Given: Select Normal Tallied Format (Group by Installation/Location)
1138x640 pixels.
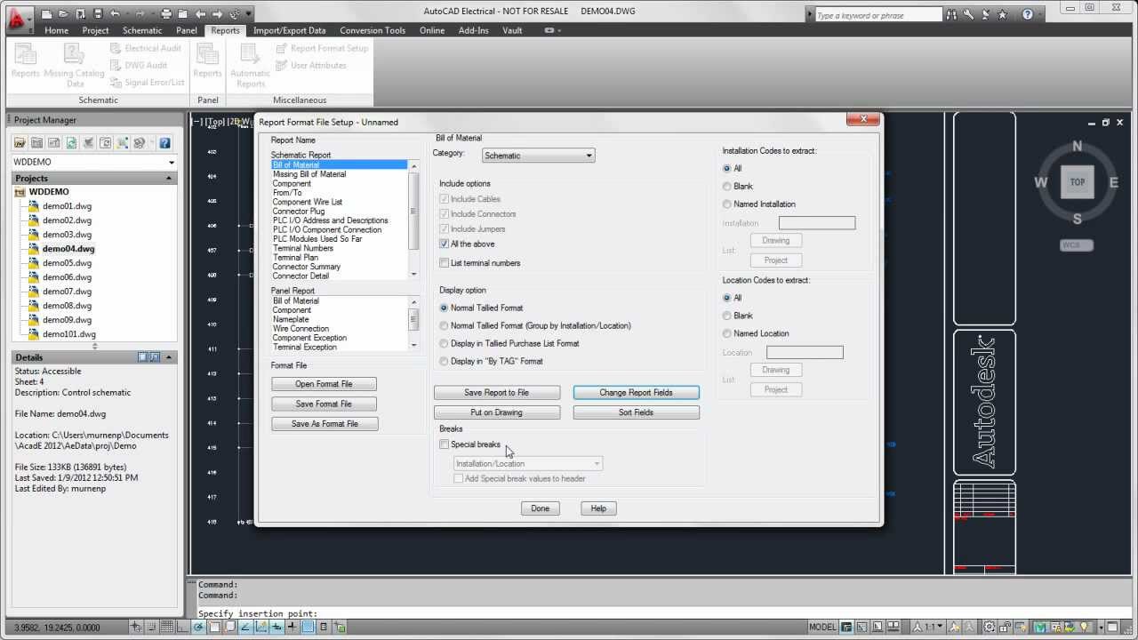Looking at the screenshot, I should pyautogui.click(x=445, y=325).
